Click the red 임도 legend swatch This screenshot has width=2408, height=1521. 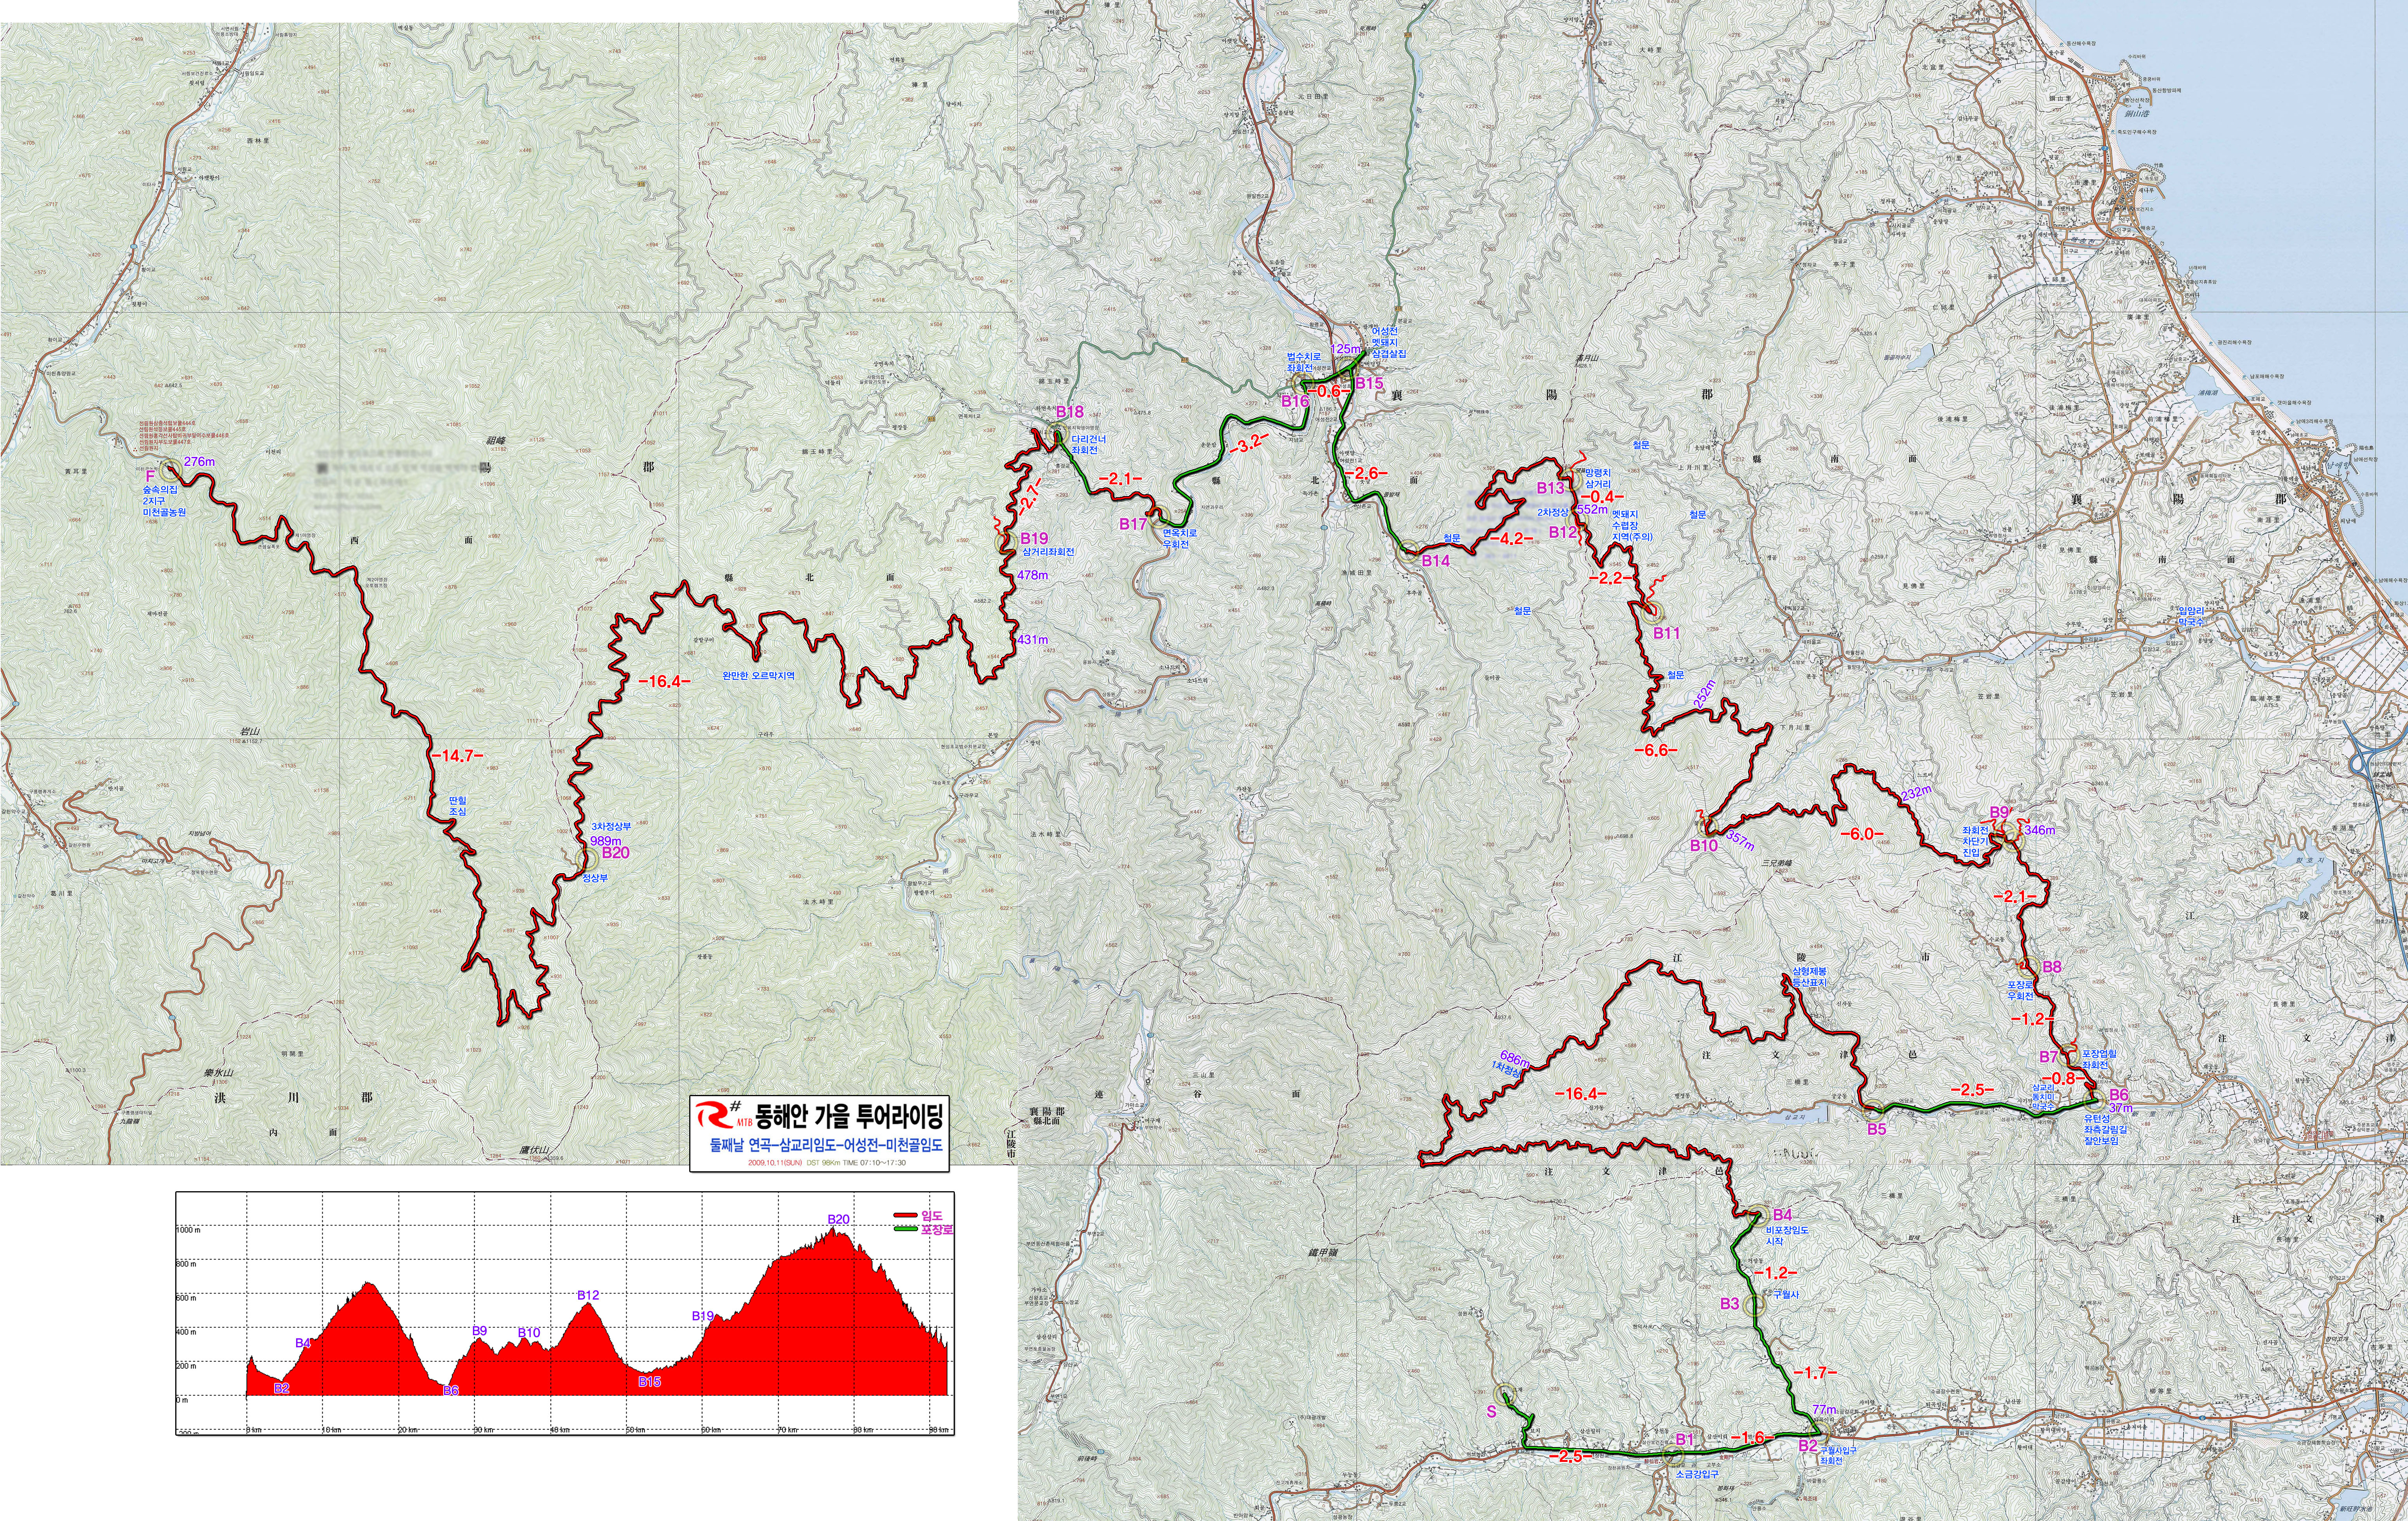(x=905, y=1215)
